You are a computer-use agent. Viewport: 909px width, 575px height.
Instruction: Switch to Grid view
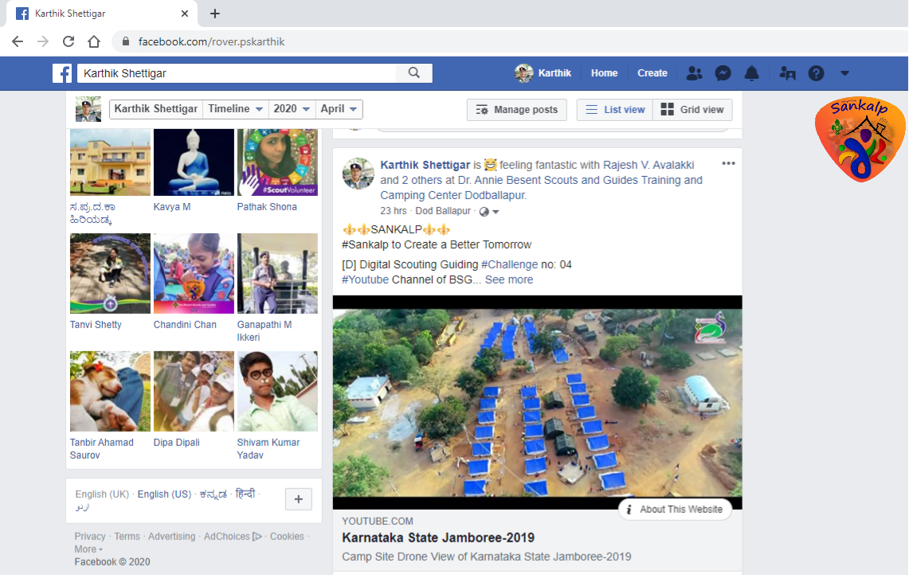coord(692,110)
